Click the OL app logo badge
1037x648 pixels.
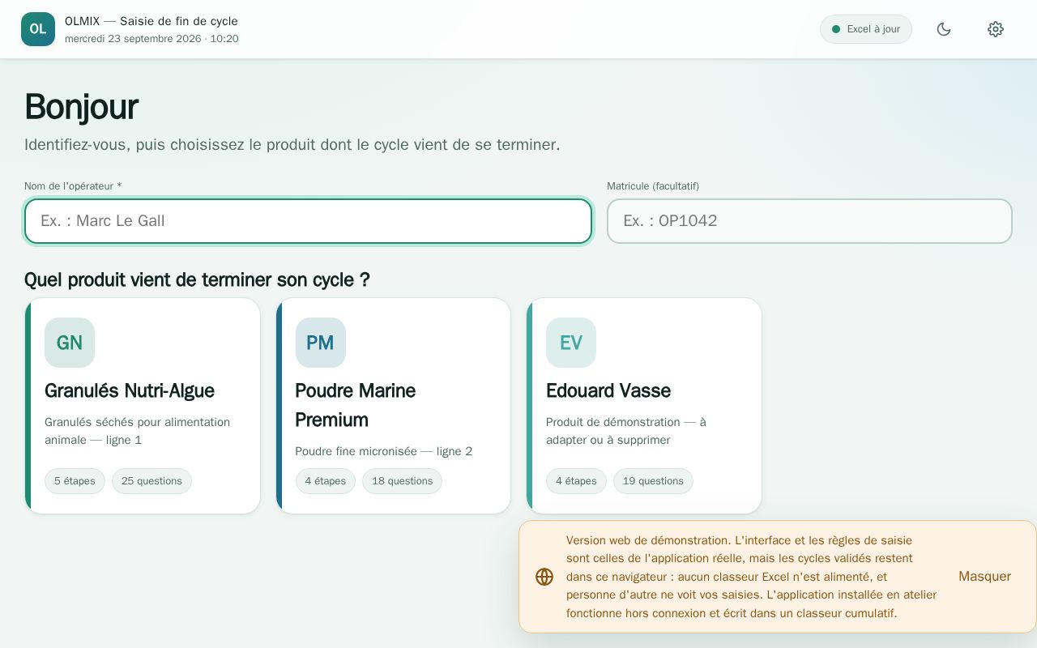click(x=38, y=29)
